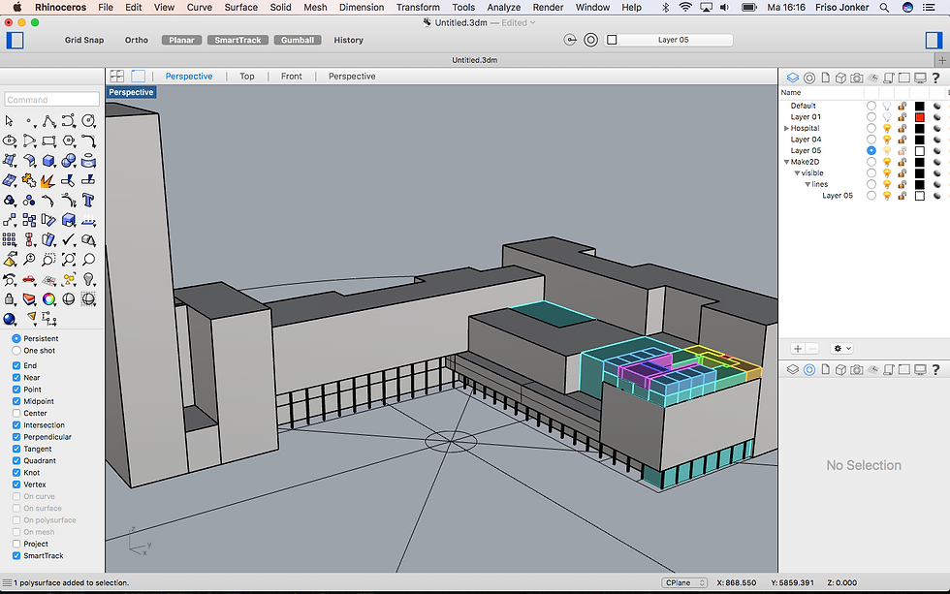Select the One shot radio button
This screenshot has height=594, width=950.
[16, 351]
